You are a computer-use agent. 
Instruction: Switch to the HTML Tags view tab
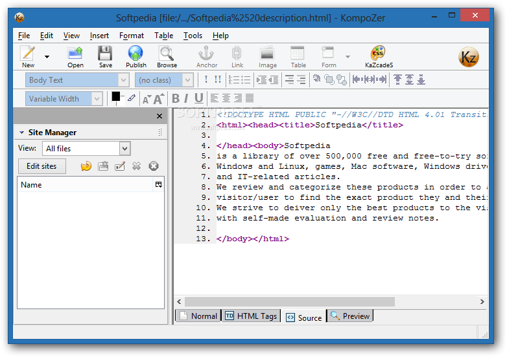(x=252, y=316)
